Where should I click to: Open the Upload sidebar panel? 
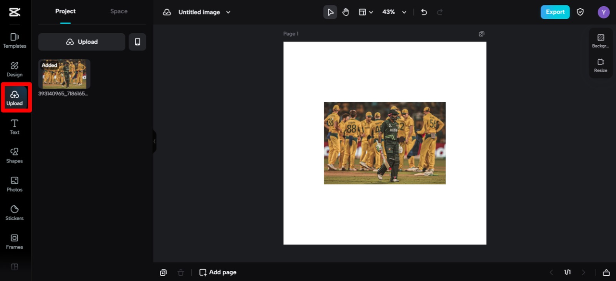pos(14,98)
